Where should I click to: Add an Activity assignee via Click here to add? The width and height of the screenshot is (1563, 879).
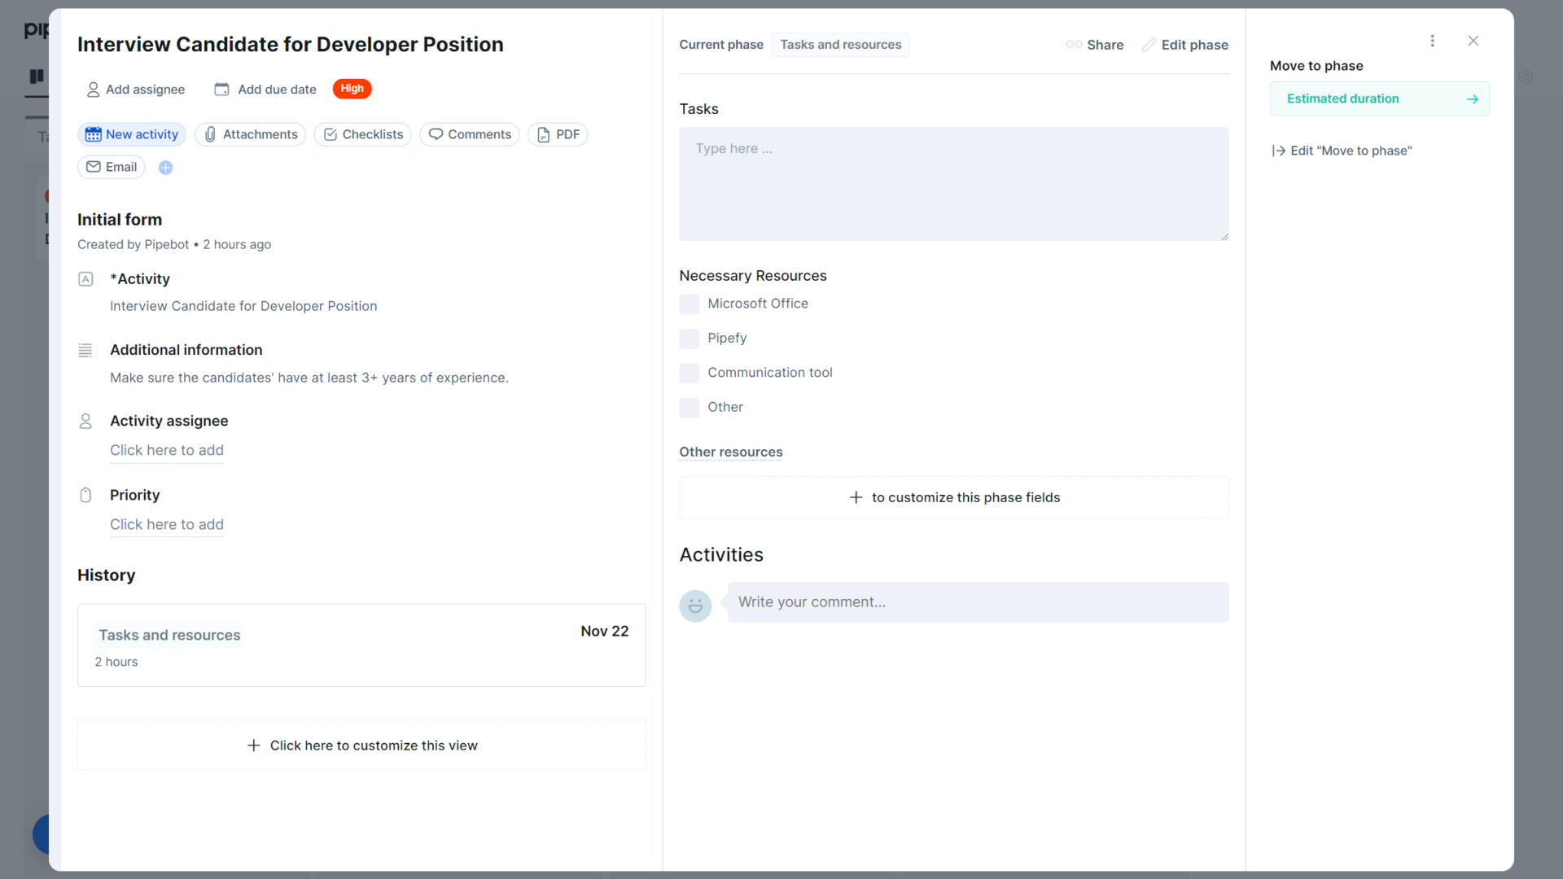pos(167,450)
